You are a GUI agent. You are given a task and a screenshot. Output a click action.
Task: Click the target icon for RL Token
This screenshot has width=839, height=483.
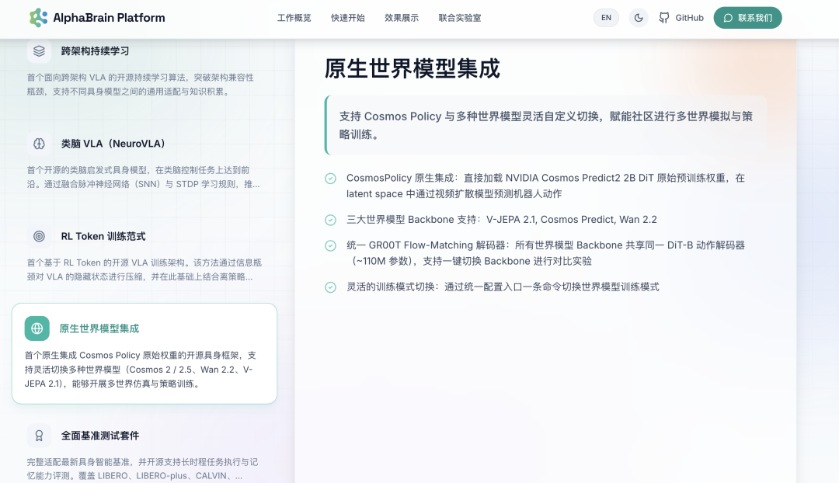coord(39,236)
